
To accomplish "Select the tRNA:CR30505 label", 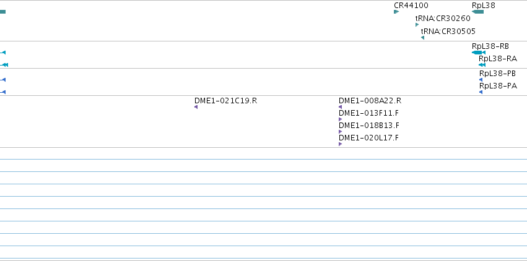I will click(448, 31).
